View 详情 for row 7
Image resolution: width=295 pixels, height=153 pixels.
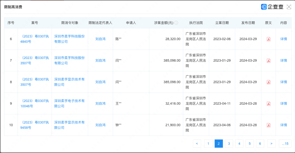pyautogui.click(x=284, y=61)
